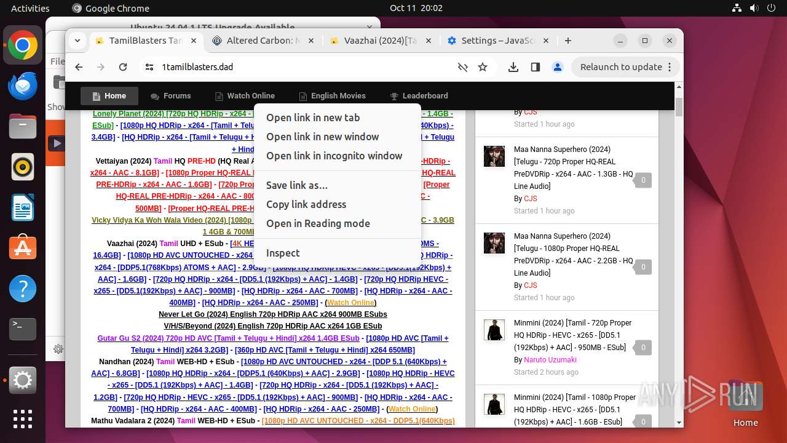Open V/H/S/Beyond (2024) English link
The width and height of the screenshot is (787, 443).
click(272, 326)
